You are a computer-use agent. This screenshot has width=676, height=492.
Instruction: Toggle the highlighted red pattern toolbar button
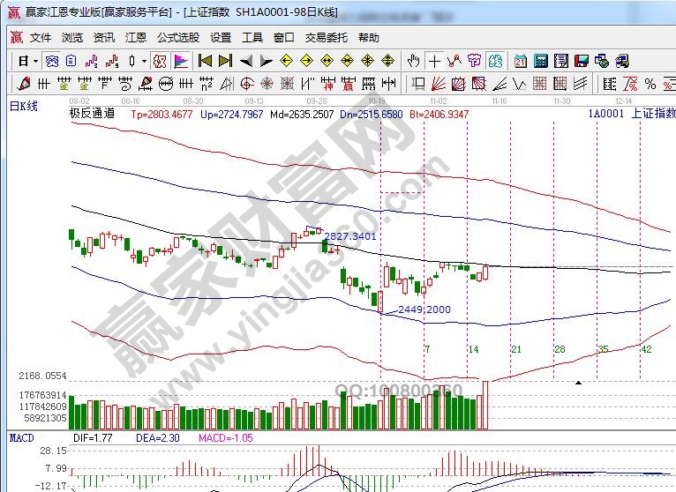[x=159, y=61]
